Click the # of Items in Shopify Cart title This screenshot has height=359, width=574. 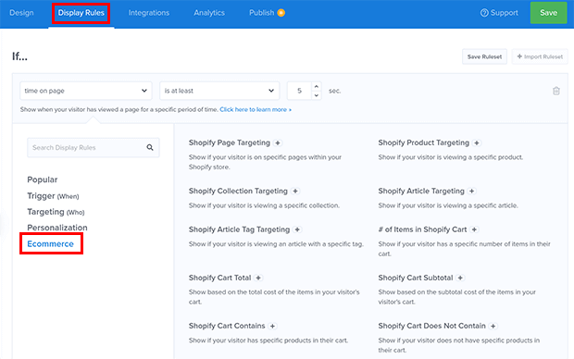pyautogui.click(x=422, y=229)
